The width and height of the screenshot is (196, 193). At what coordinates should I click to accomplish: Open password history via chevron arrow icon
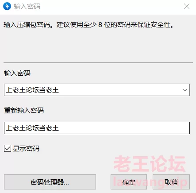point(185,90)
